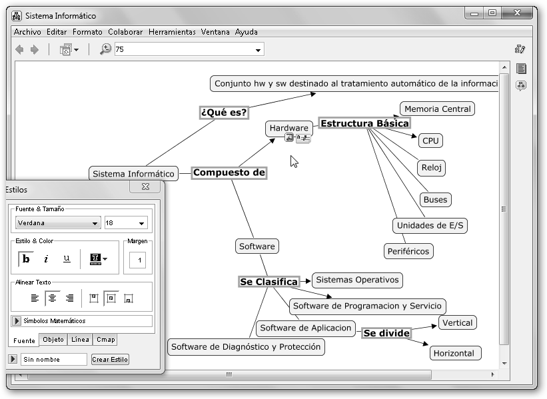Align text to the right
The height and width of the screenshot is (399, 547).
pos(69,298)
